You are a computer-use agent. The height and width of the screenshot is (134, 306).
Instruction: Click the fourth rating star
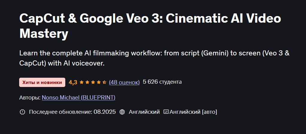pyautogui.click(x=99, y=82)
